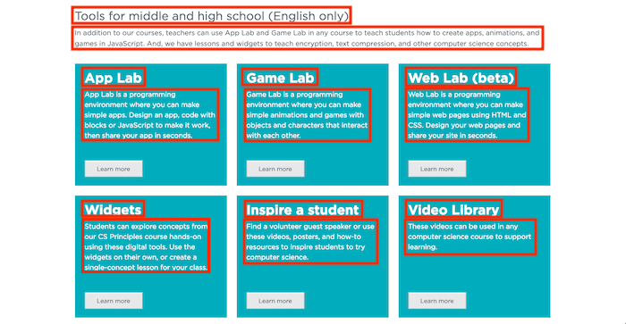
Task: Click the App Lab description about simple apps
Action: [150, 115]
